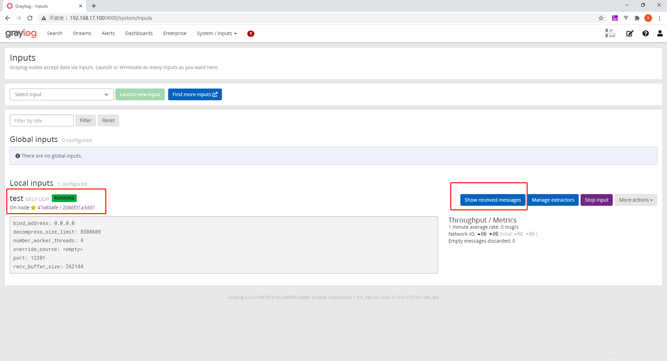This screenshot has height=361, width=667.
Task: Click the Filter button
Action: point(85,120)
